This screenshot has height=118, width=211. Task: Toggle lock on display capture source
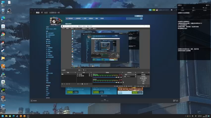(91, 76)
